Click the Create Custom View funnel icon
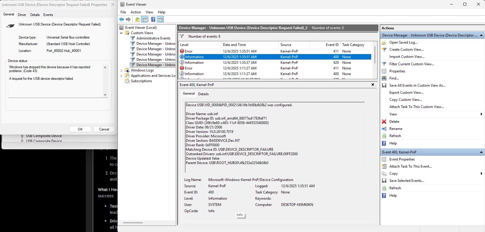The height and width of the screenshot is (232, 485). pos(384,50)
